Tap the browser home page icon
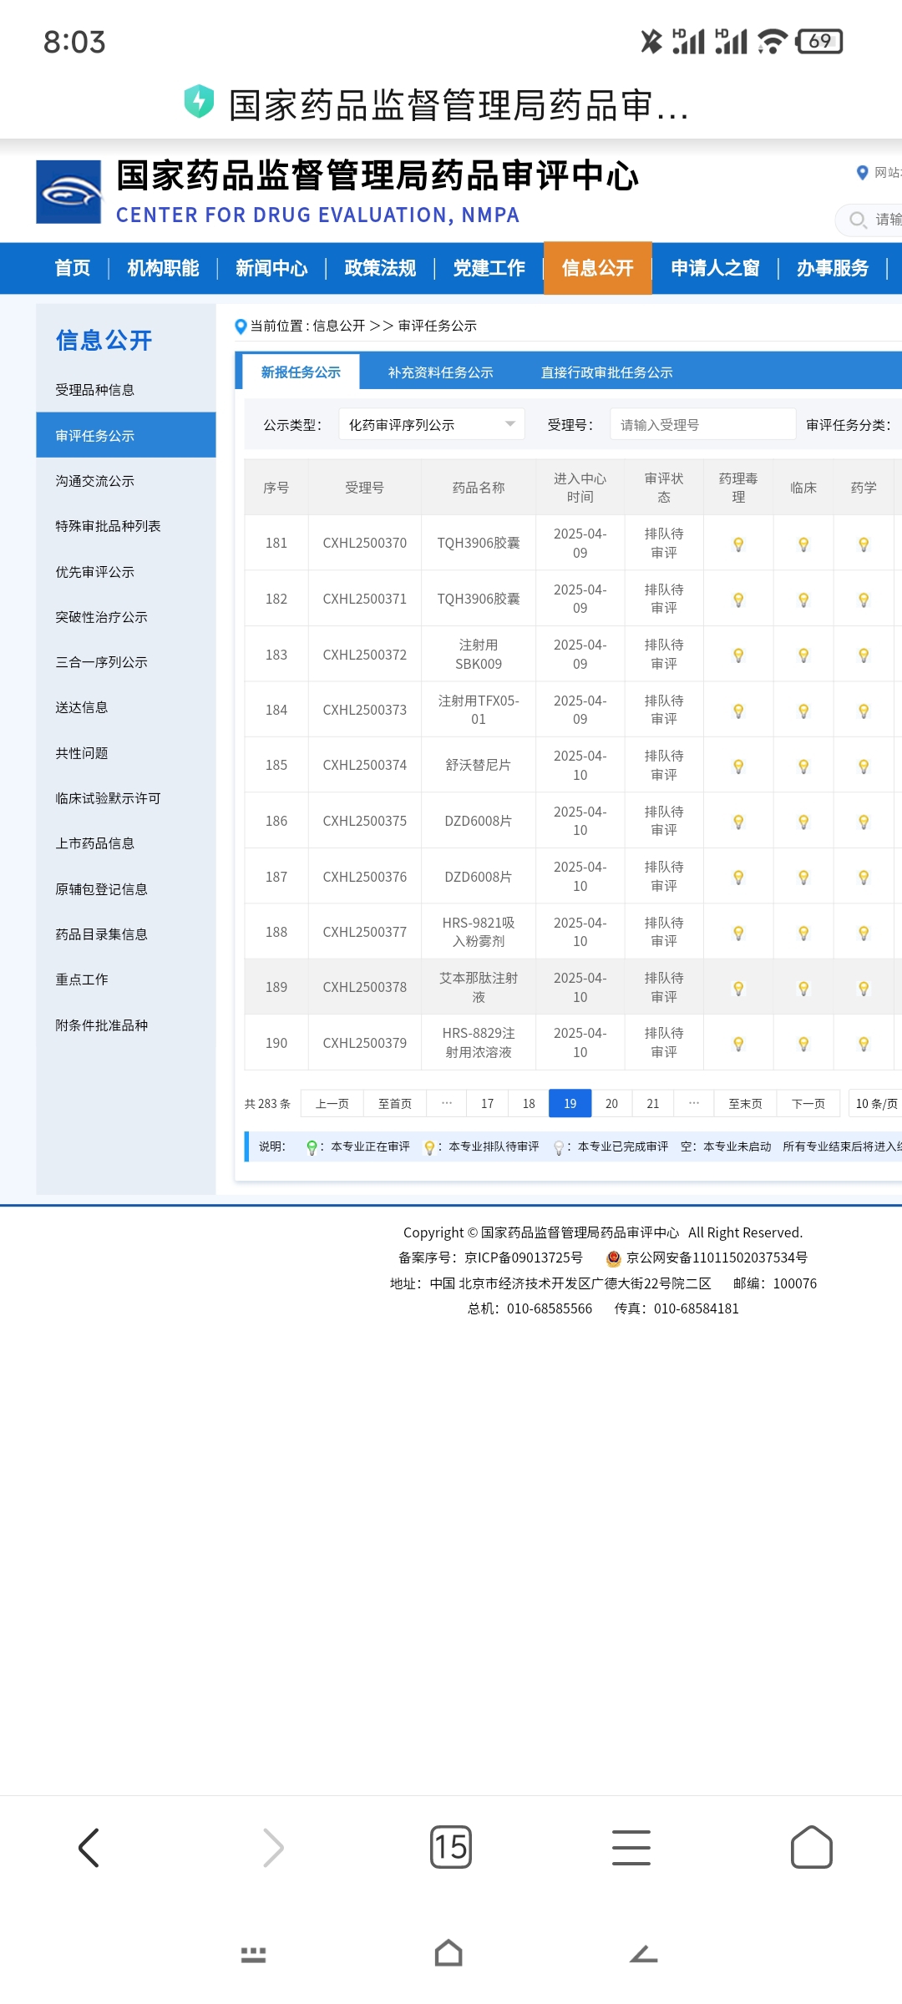This screenshot has width=902, height=2004. point(812,1847)
